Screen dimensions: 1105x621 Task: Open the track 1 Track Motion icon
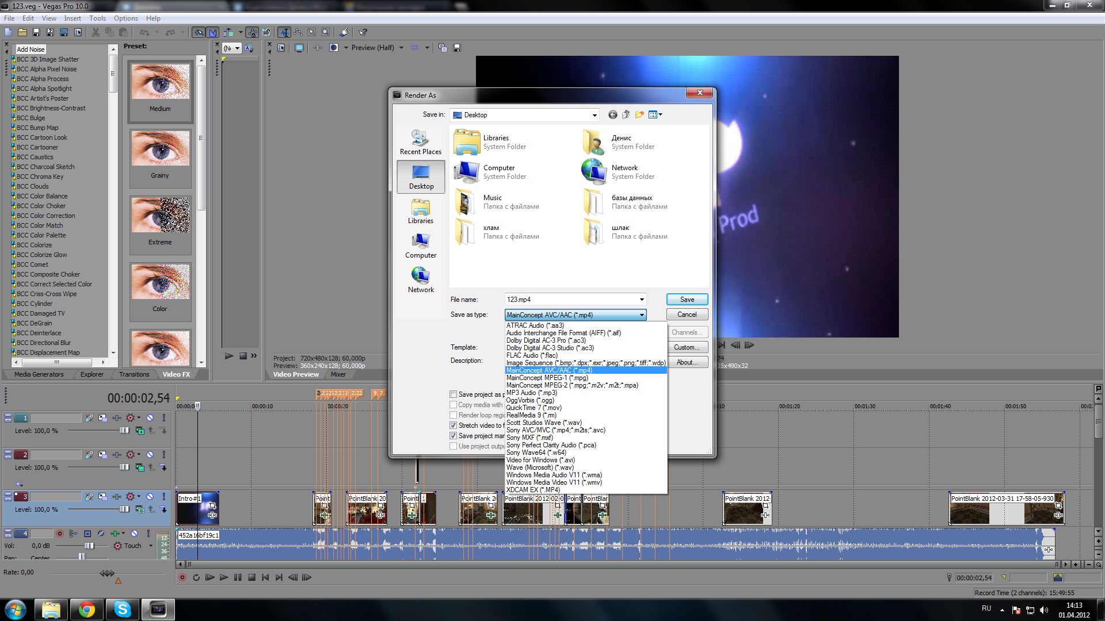(102, 418)
